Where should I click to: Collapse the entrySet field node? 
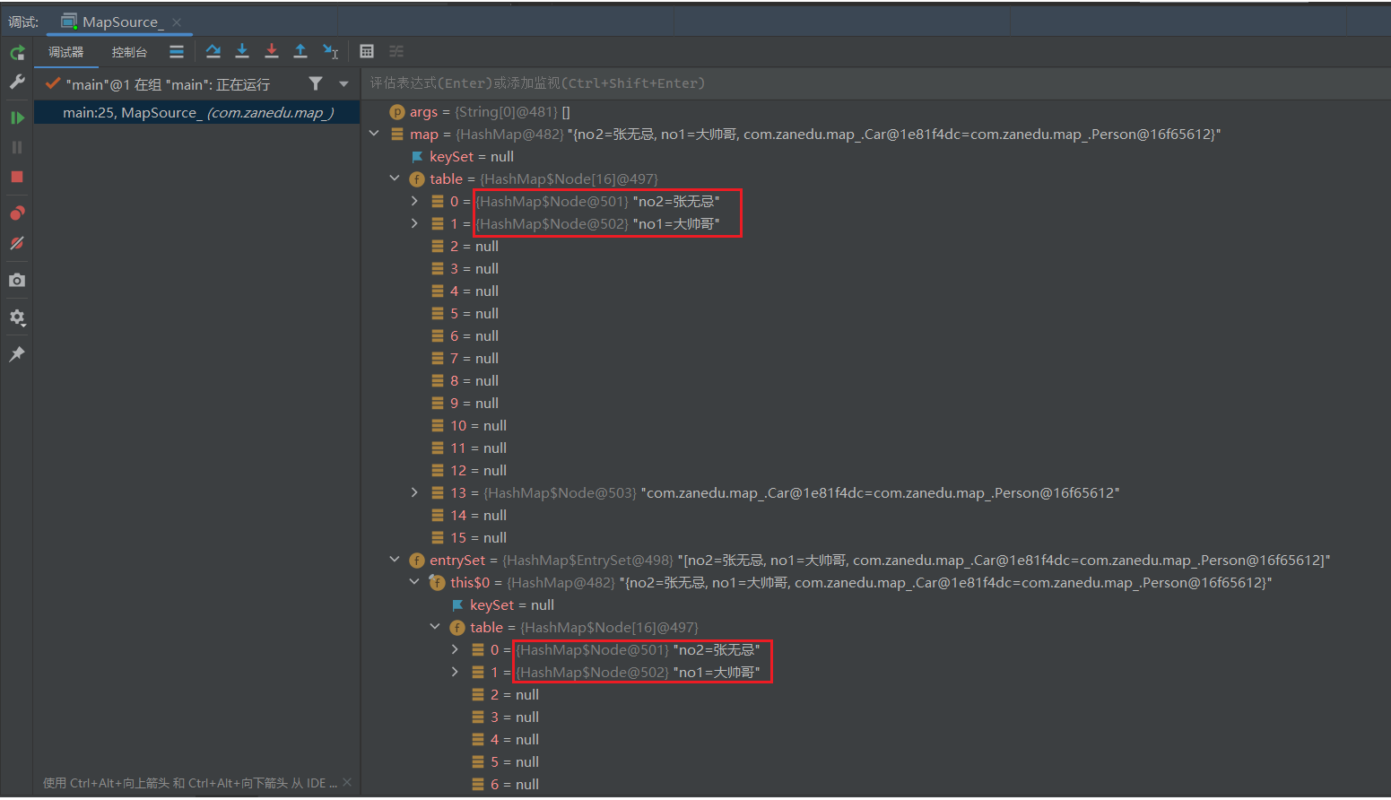coord(394,560)
